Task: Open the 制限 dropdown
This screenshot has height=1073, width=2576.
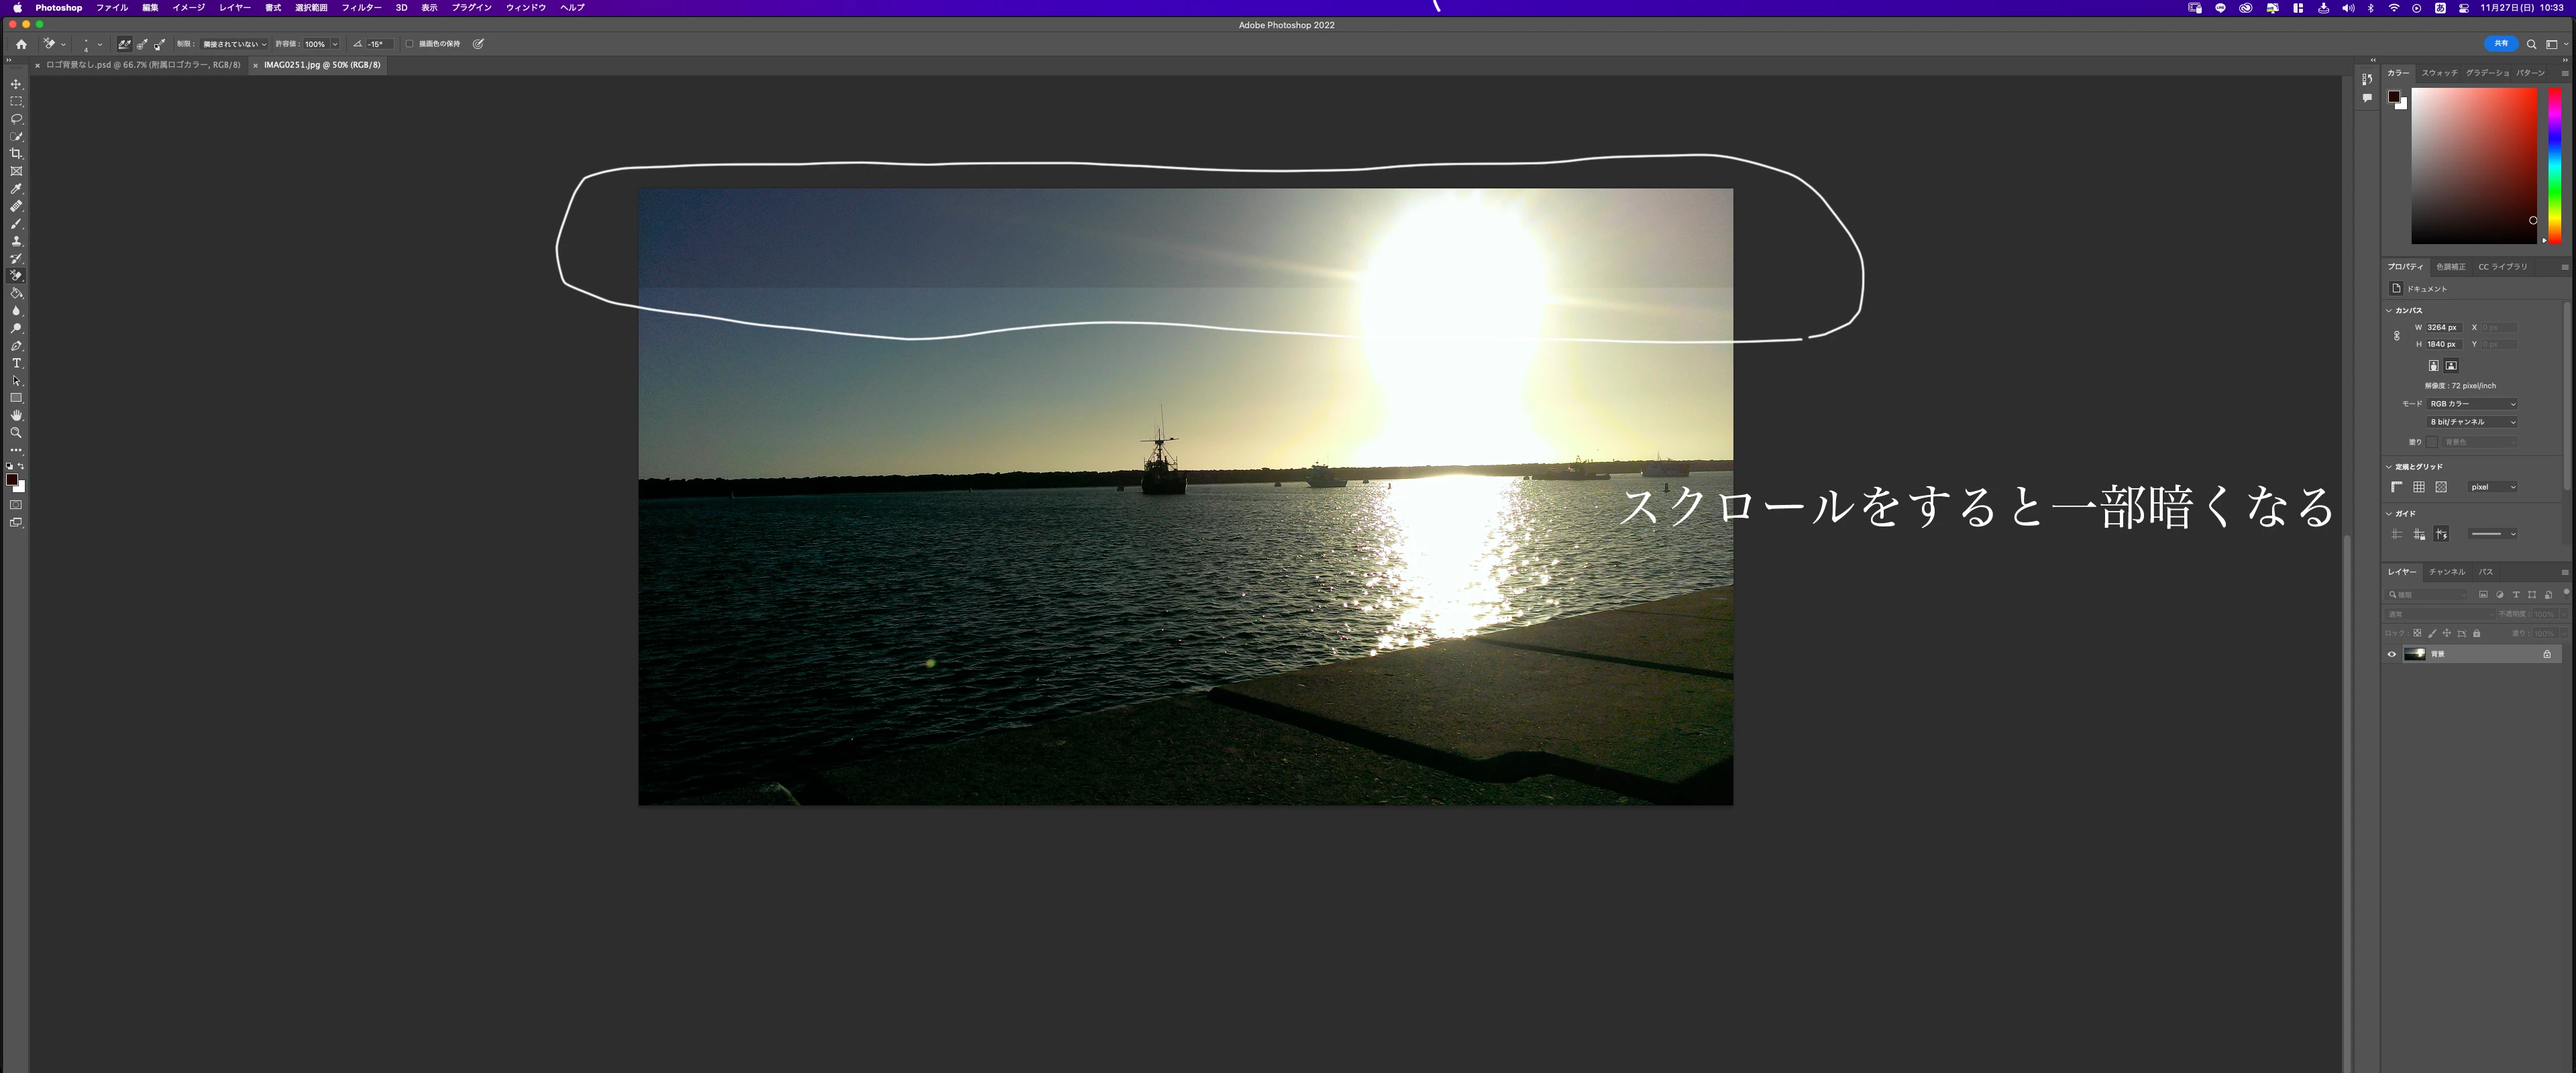Action: click(234, 44)
